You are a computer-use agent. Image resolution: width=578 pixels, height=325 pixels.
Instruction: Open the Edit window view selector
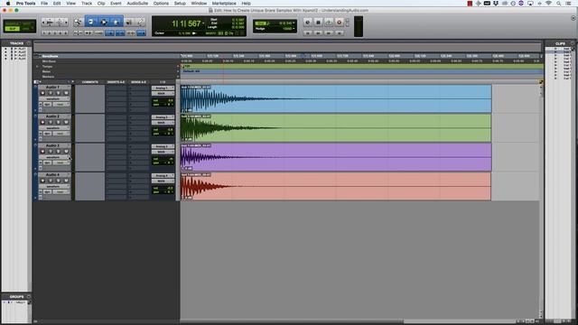(36, 82)
